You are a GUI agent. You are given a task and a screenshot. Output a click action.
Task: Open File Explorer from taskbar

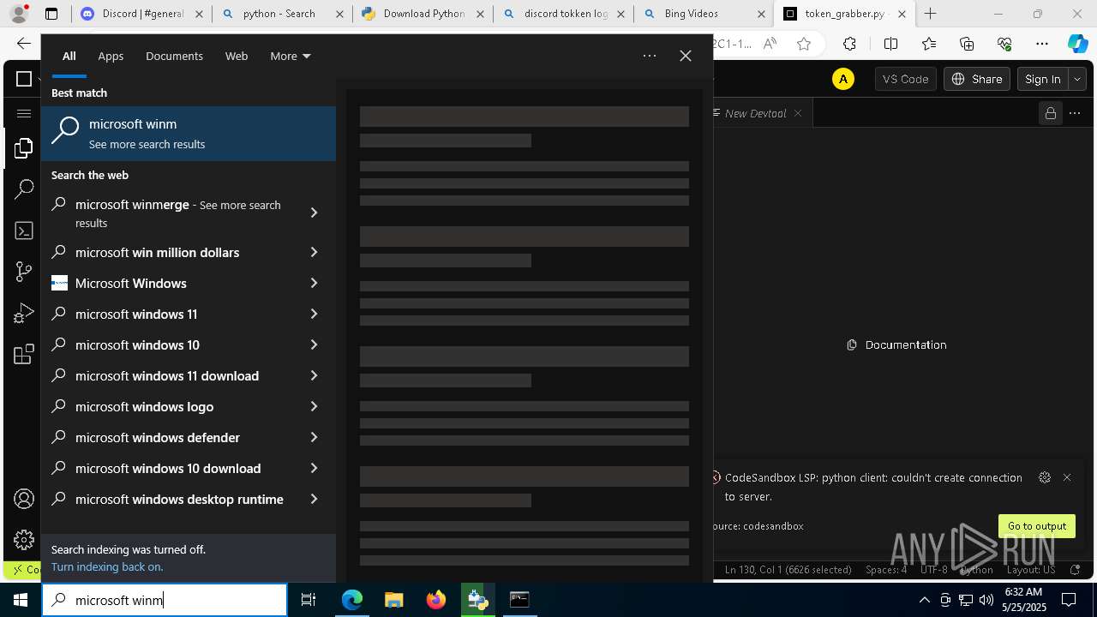coord(393,600)
